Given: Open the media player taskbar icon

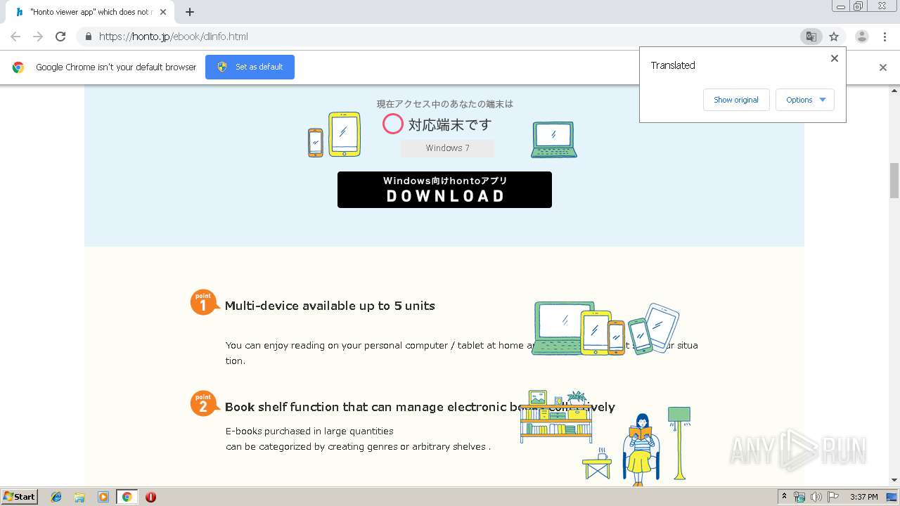Looking at the screenshot, I should coord(103,497).
